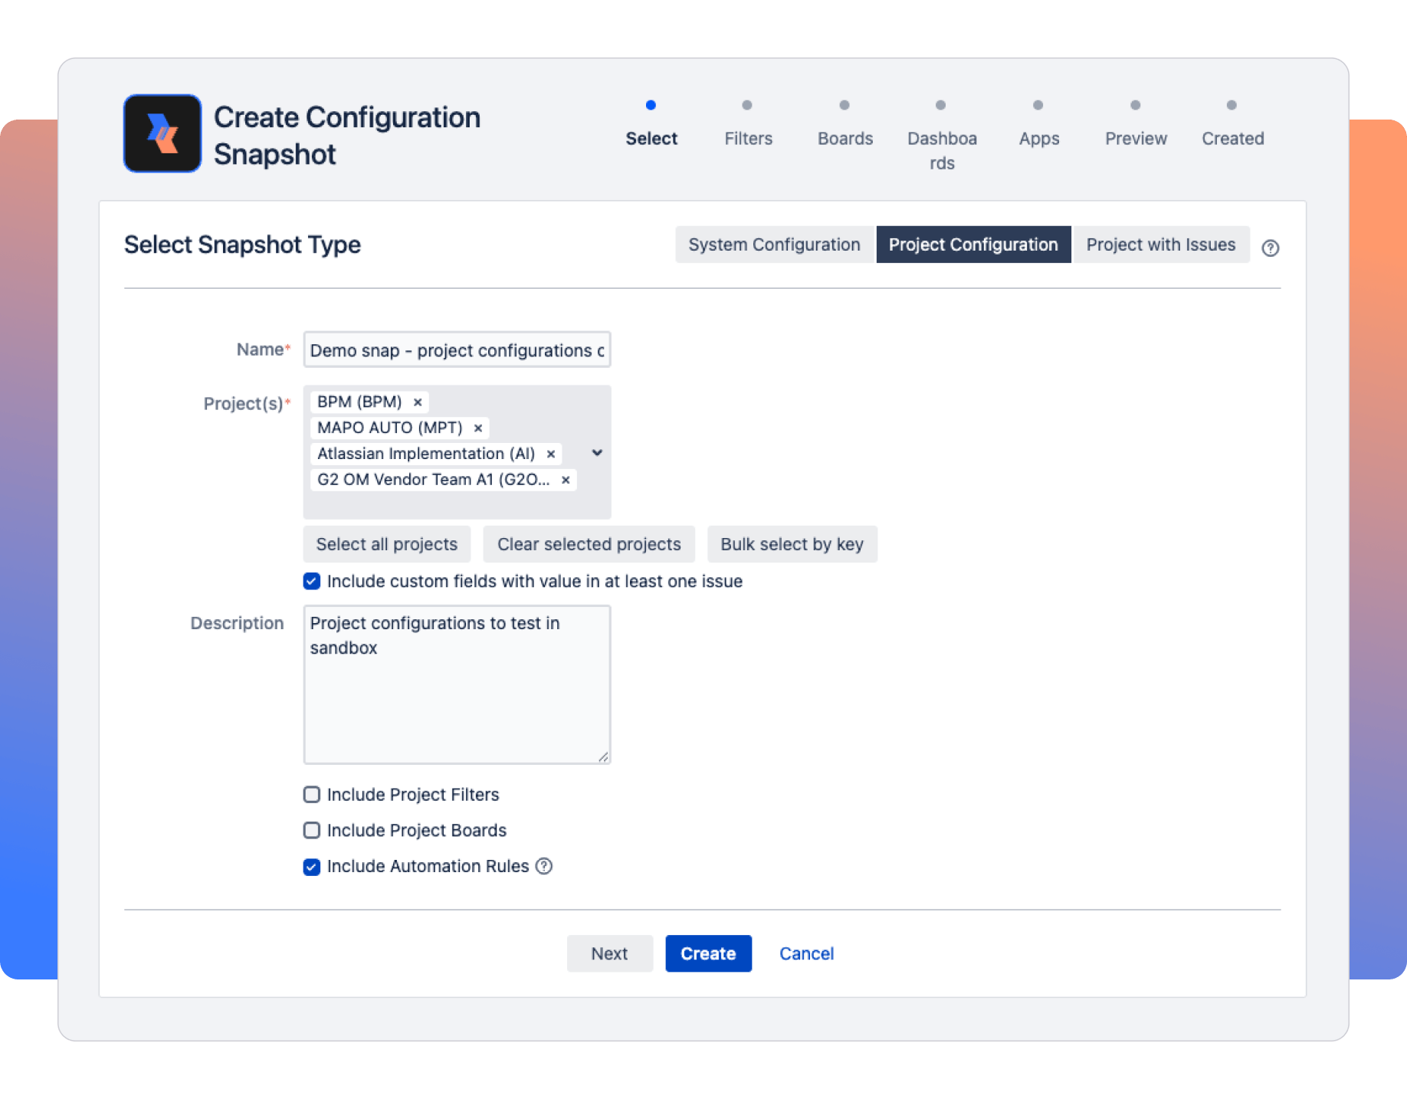Click the help icon beside Project with Issues
The width and height of the screenshot is (1407, 1099).
click(1270, 248)
